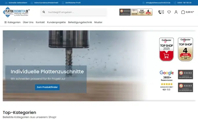The image size is (198, 124).
Task: Click the phone number 04141-787 60 30
Action: (184, 3)
